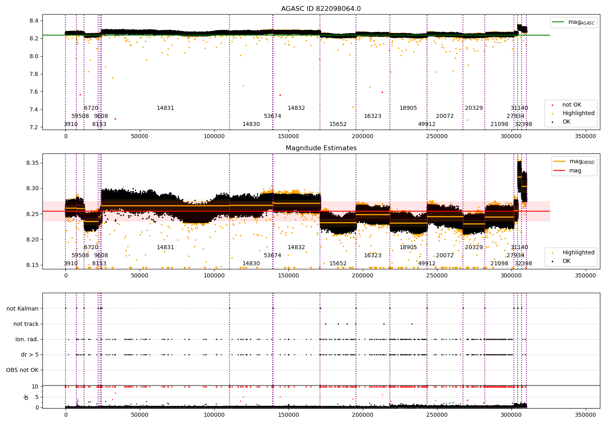Select the mag OBSID legend entry in middle panel
This screenshot has width=606, height=424.
pyautogui.click(x=574, y=162)
